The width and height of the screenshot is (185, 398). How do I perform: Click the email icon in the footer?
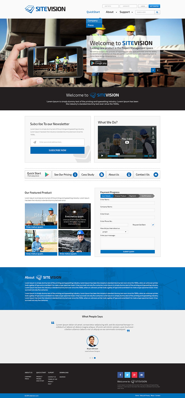(142, 375)
